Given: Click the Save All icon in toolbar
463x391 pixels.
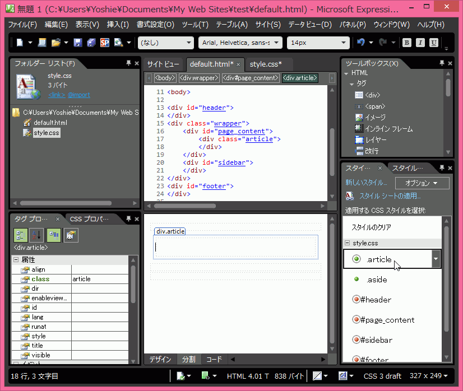Looking at the screenshot, I should tap(91, 43).
